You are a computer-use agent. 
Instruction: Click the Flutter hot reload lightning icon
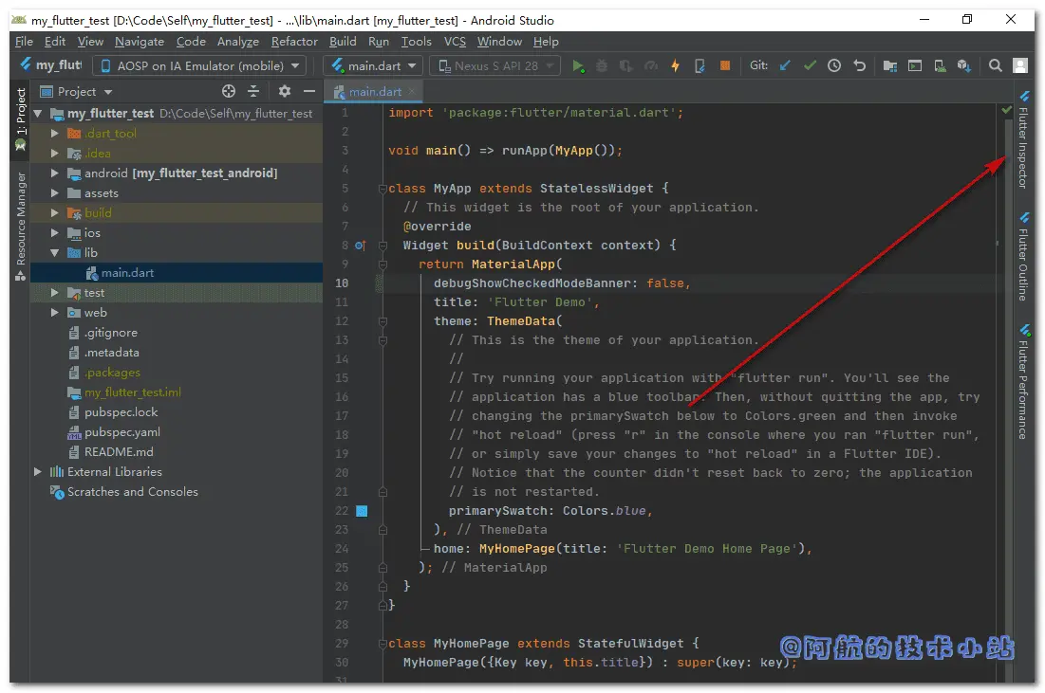coord(675,66)
